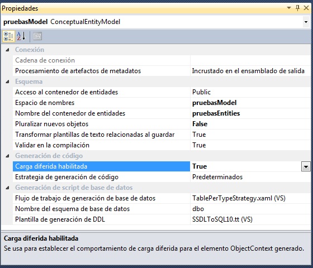
Task: Open Property Pages icon in toolbar
Action: coord(37,36)
